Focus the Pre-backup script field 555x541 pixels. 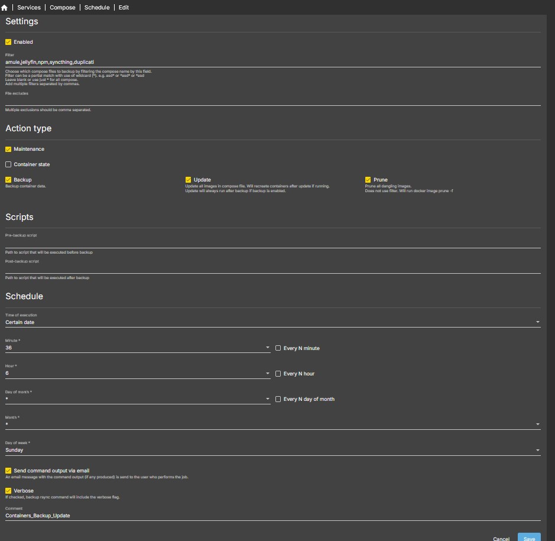[272, 242]
